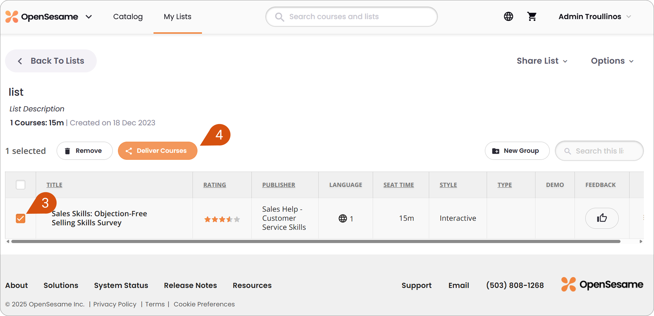Click the Remove button

click(85, 151)
